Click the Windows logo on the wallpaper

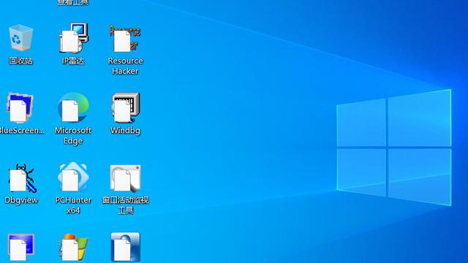pos(394,148)
